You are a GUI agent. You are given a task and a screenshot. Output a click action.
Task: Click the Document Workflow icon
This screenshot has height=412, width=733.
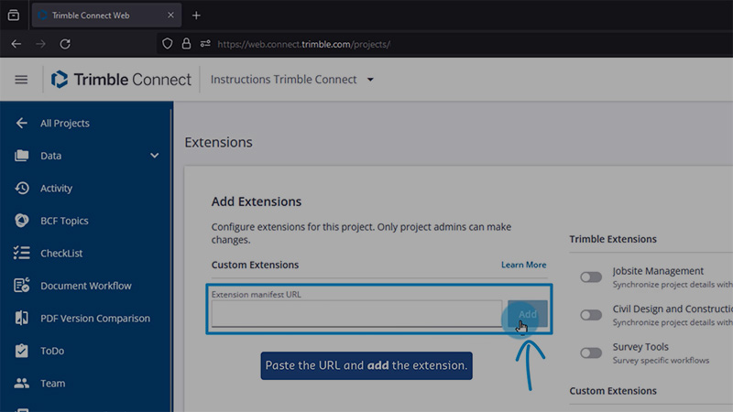point(21,286)
